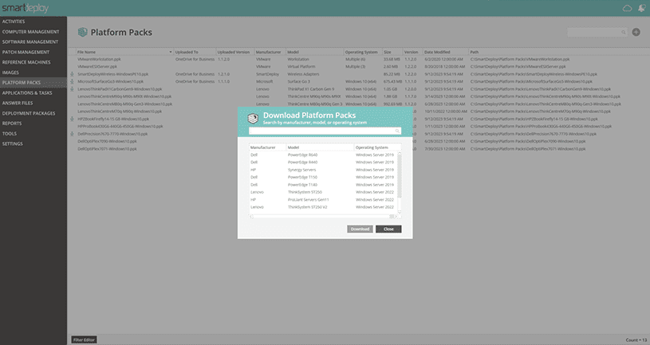
Task: Click magnifier icon in Download Platform Packs search
Action: click(397, 131)
